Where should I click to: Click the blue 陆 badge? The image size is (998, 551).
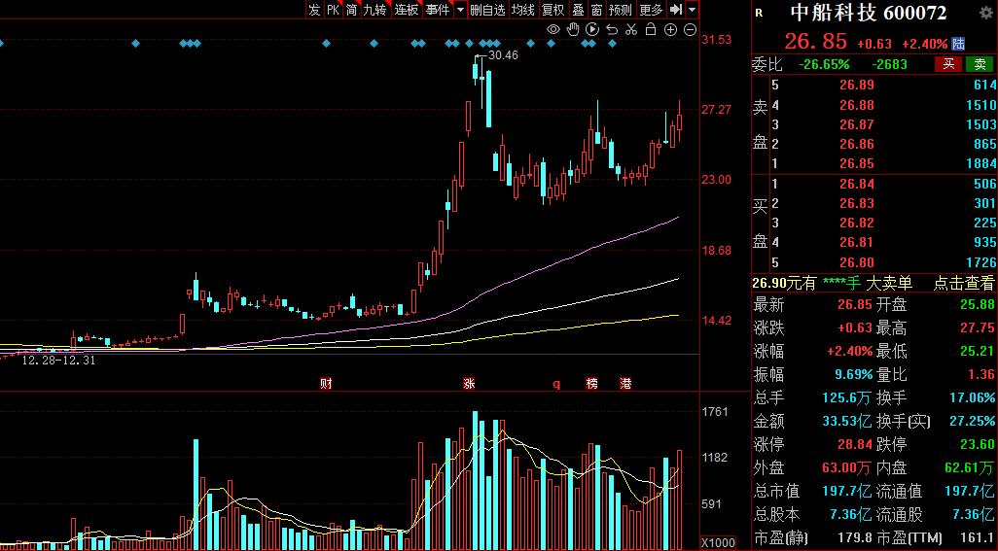[958, 43]
